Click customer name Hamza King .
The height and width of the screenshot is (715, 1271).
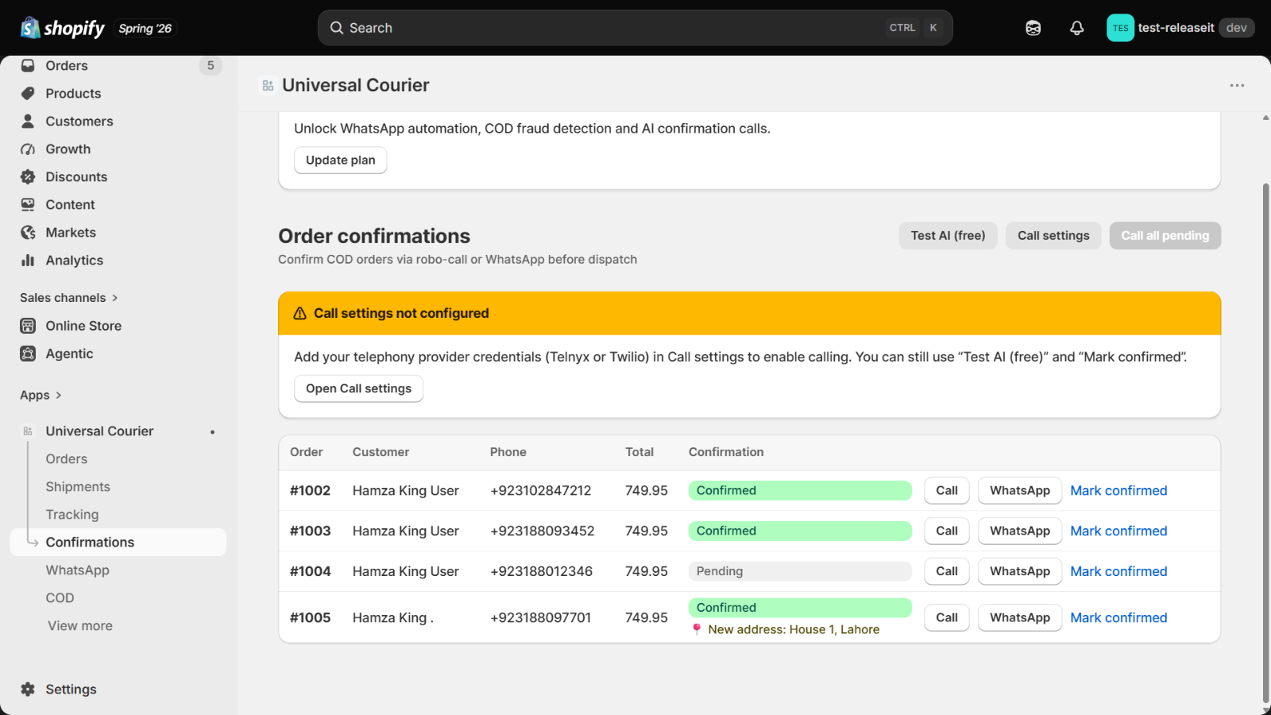point(393,617)
